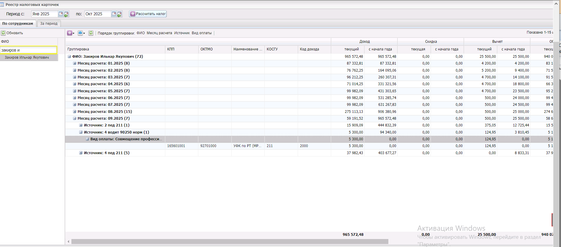The width and height of the screenshot is (561, 247).
Task: Select ФИО in grouping order
Action: (141, 33)
